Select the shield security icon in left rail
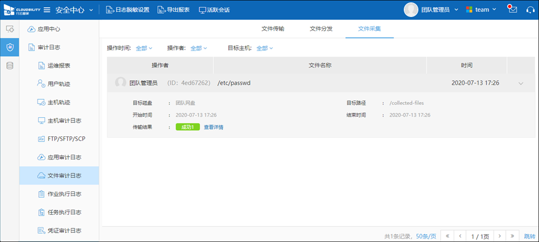 10,47
